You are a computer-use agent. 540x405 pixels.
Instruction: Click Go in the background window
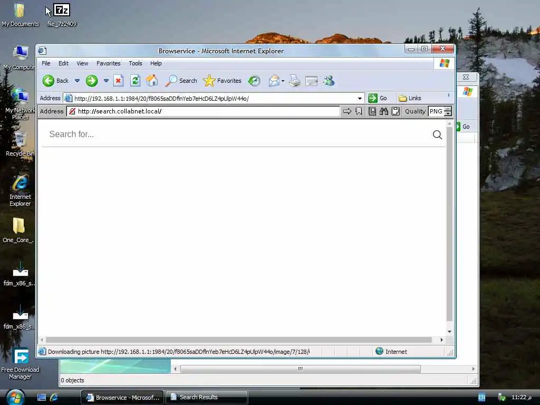pyautogui.click(x=463, y=127)
